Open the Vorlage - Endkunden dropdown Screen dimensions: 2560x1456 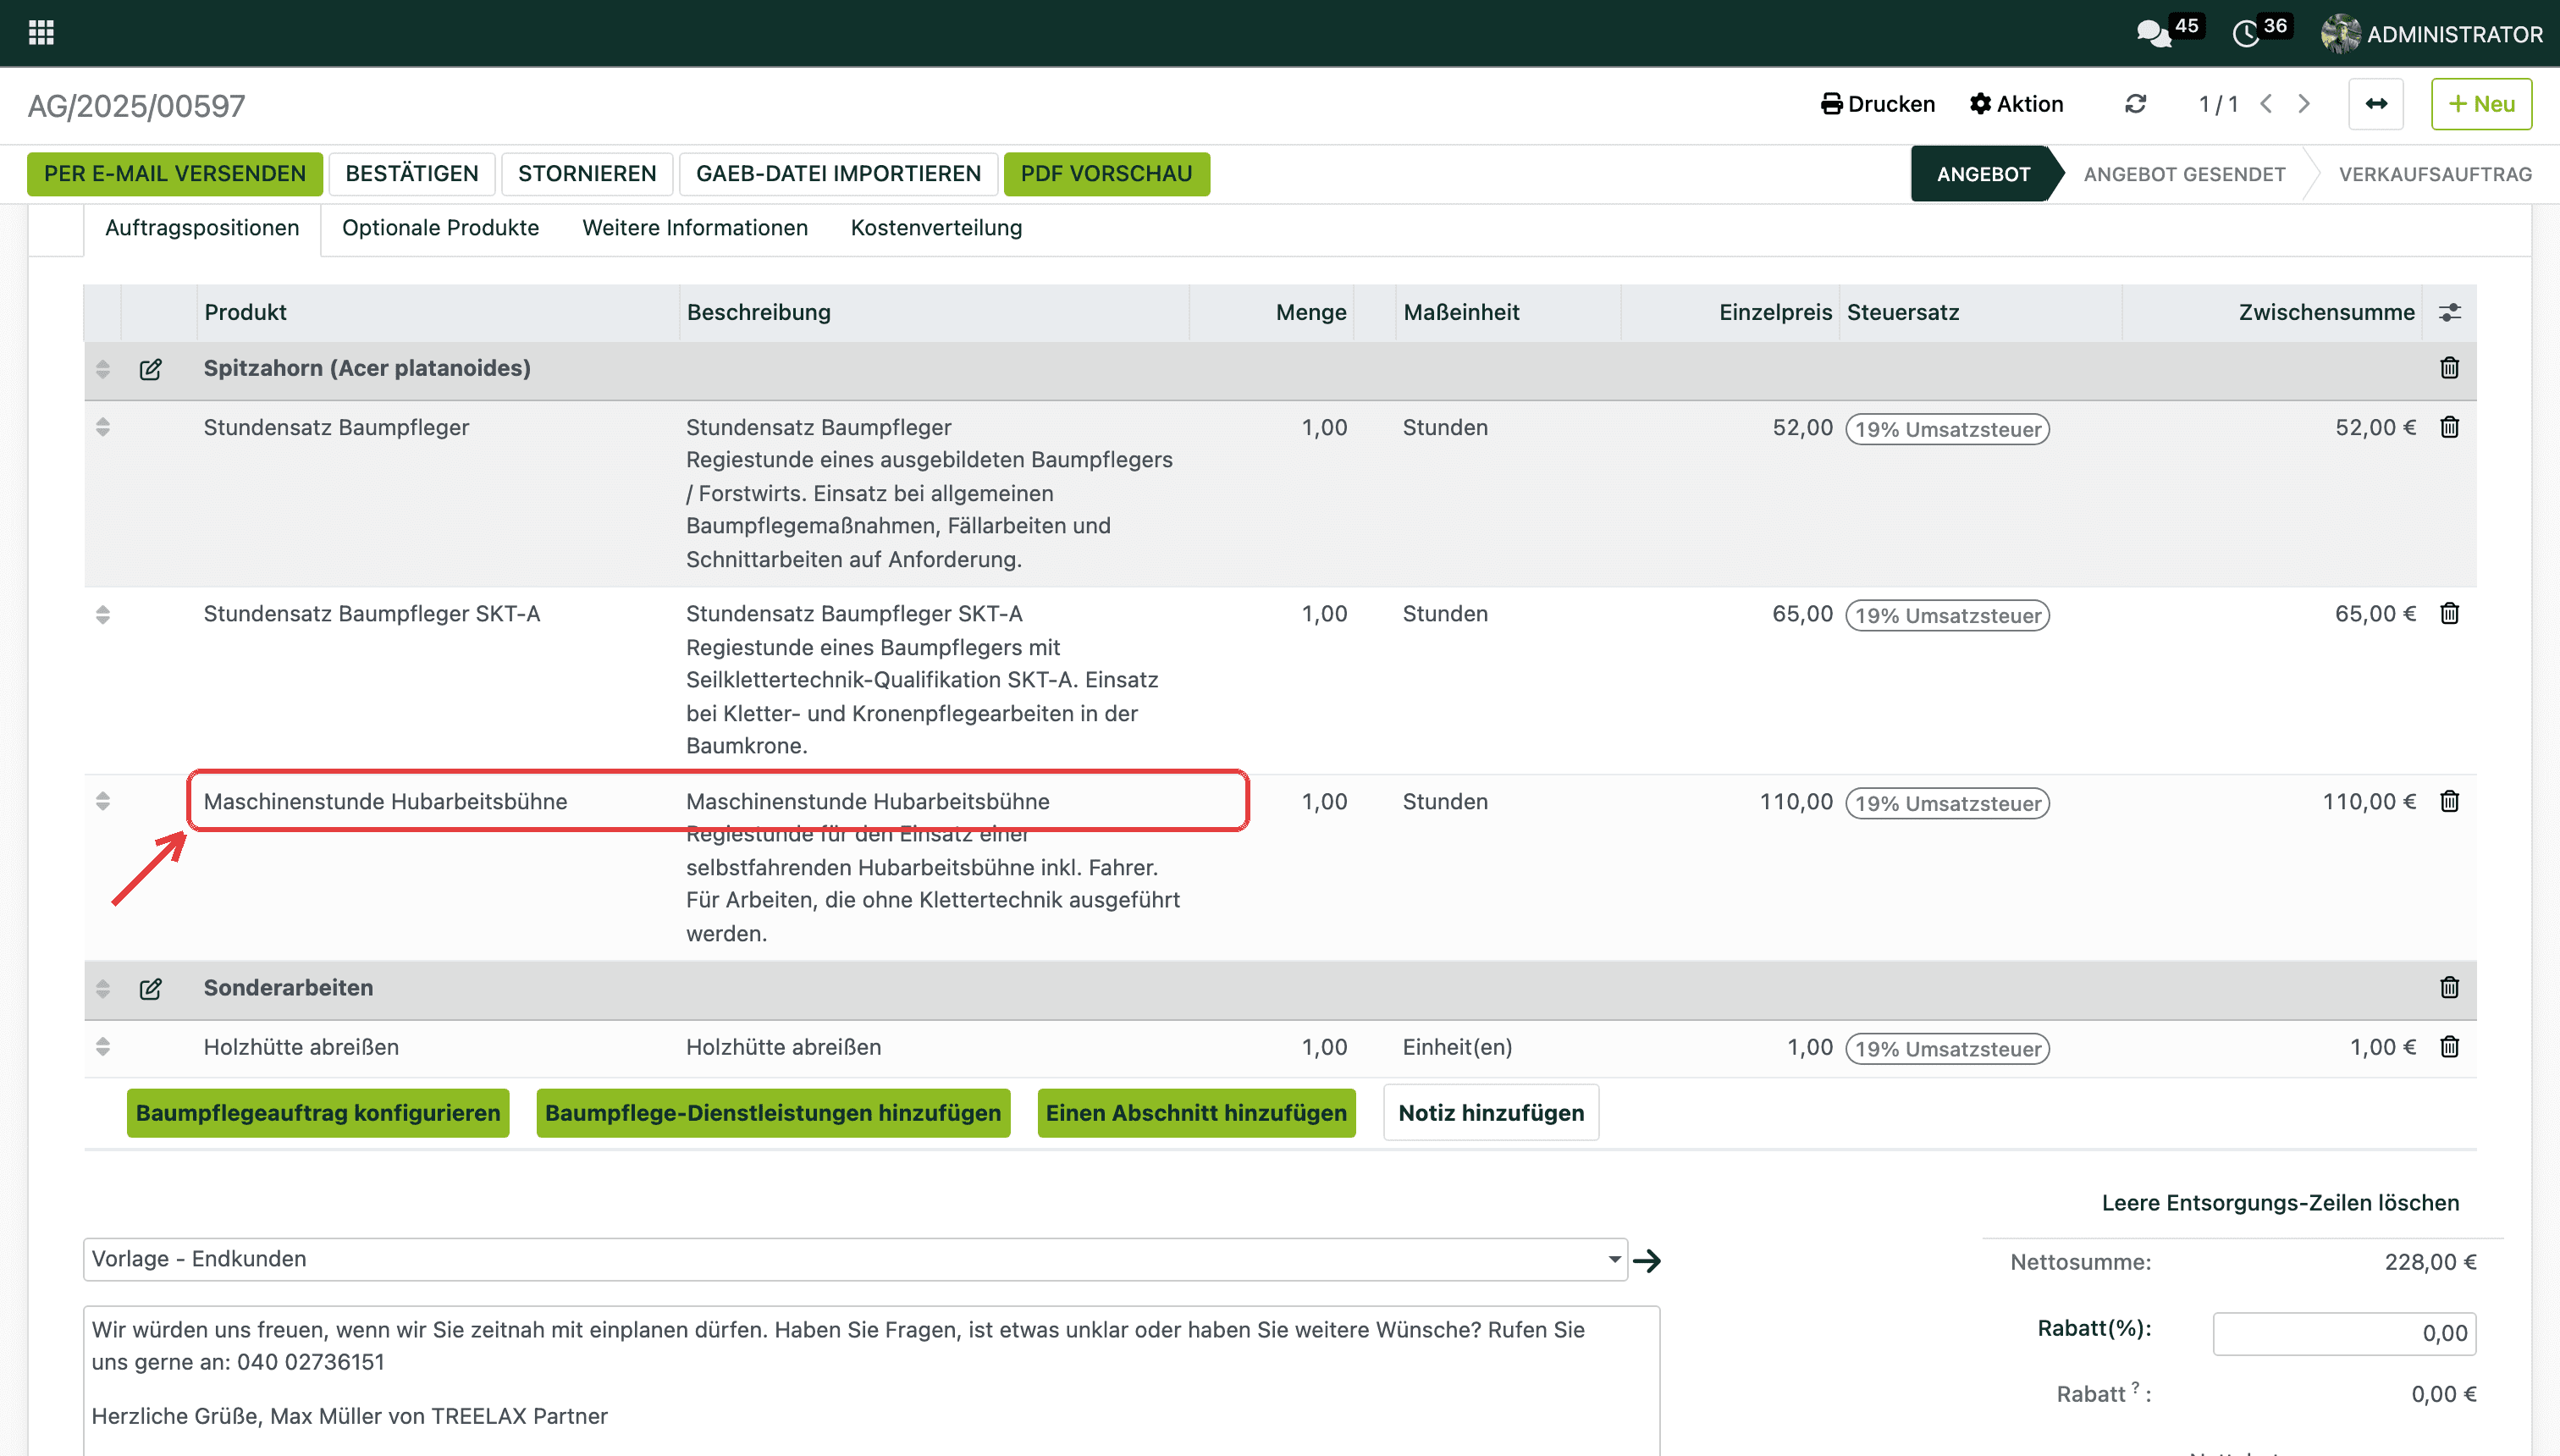click(855, 1259)
